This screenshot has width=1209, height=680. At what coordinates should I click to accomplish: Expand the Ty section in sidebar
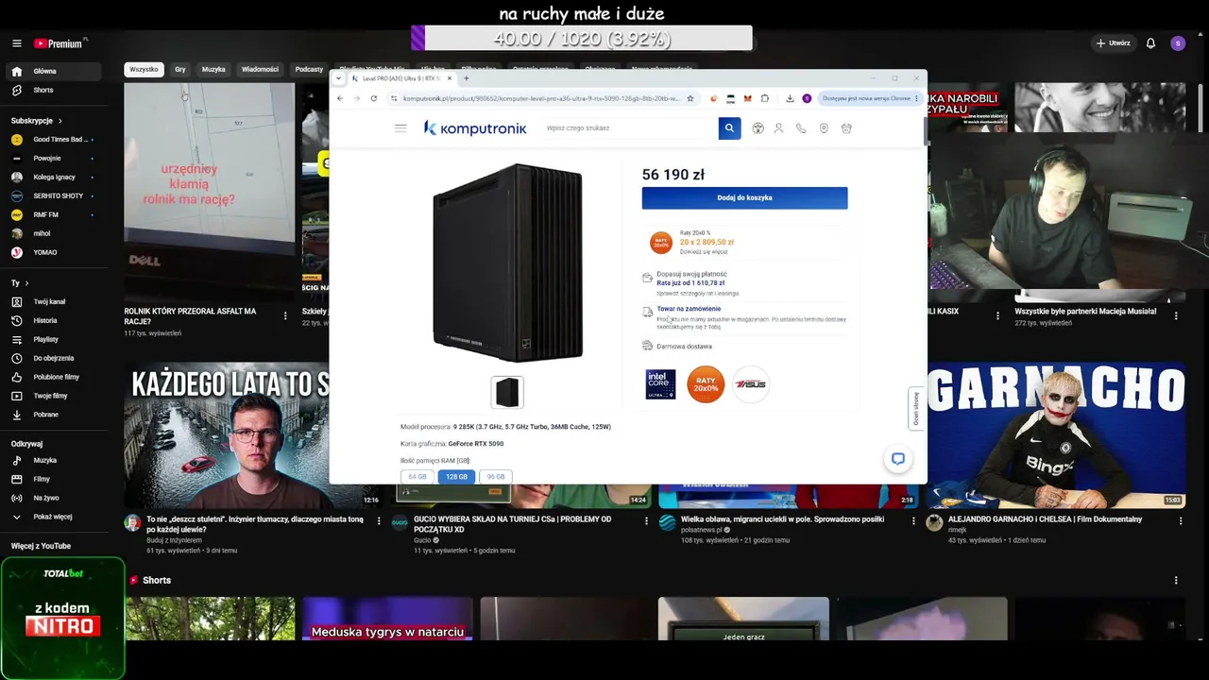pyautogui.click(x=20, y=283)
